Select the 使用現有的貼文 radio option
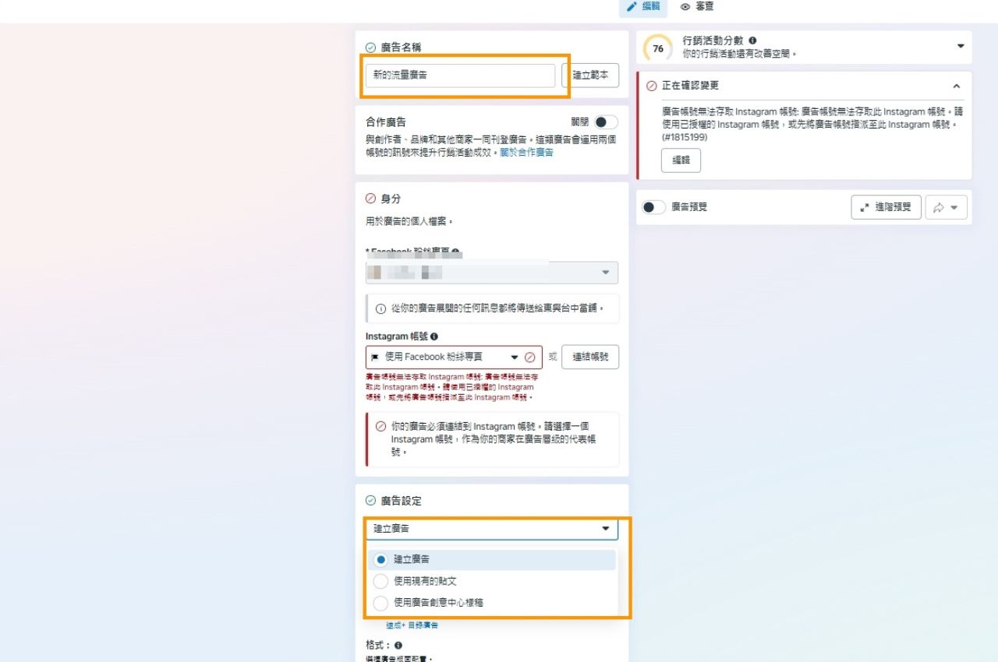The image size is (998, 662). click(x=380, y=581)
